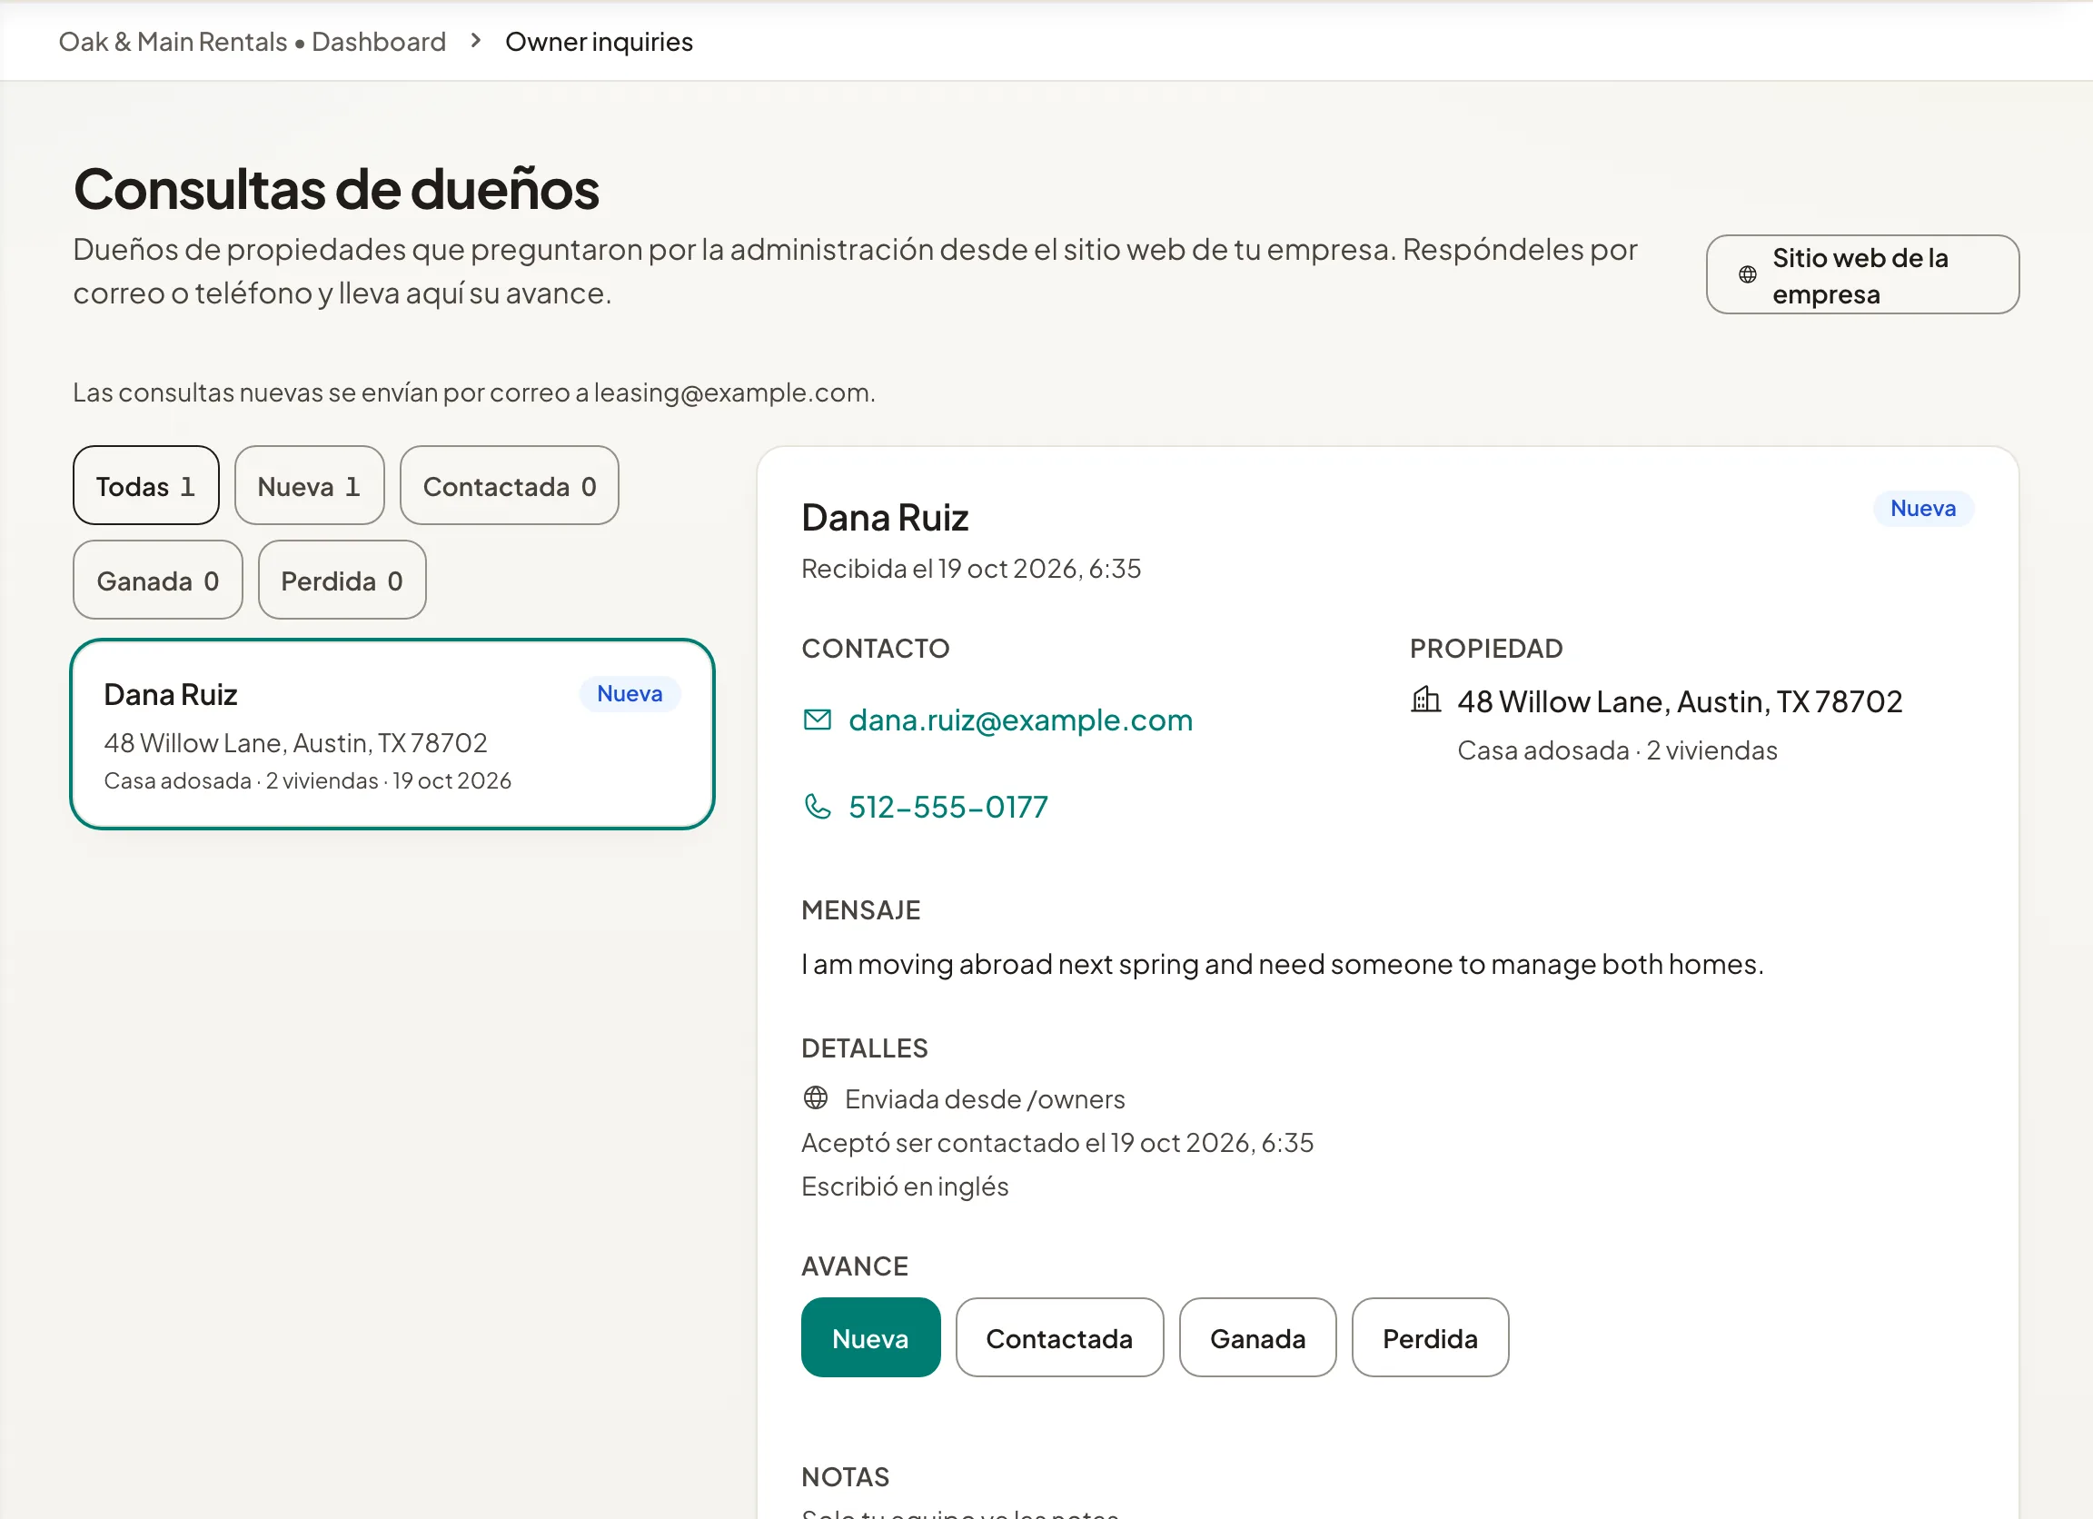Image resolution: width=2093 pixels, height=1519 pixels.
Task: Click the 48 Willow Lane address in the Propiedad section
Action: coord(1679,700)
